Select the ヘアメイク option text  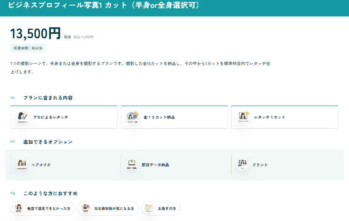[x=41, y=165]
